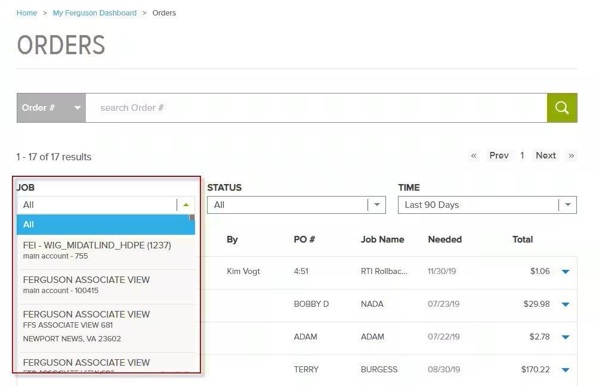Choose Ferguson Associate View main account 100415
599x386 pixels.
[x=106, y=285]
